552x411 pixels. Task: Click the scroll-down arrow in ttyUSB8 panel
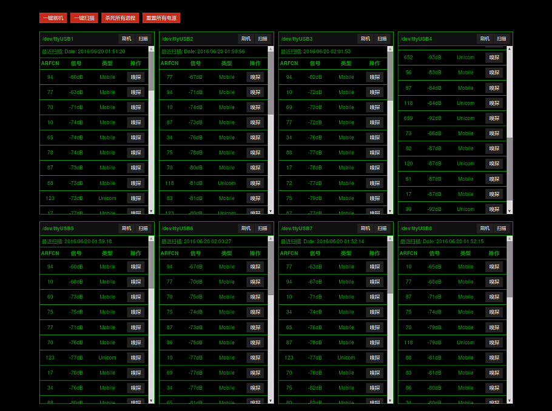tap(510, 400)
